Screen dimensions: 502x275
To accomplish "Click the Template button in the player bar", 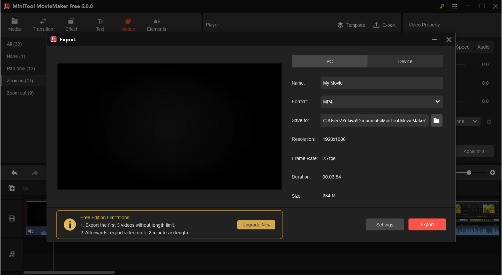I will click(x=351, y=25).
